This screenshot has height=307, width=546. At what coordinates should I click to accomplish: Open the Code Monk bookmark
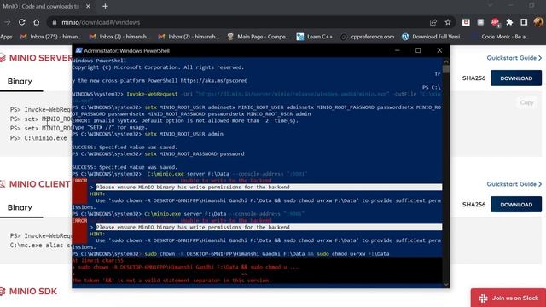(x=501, y=37)
